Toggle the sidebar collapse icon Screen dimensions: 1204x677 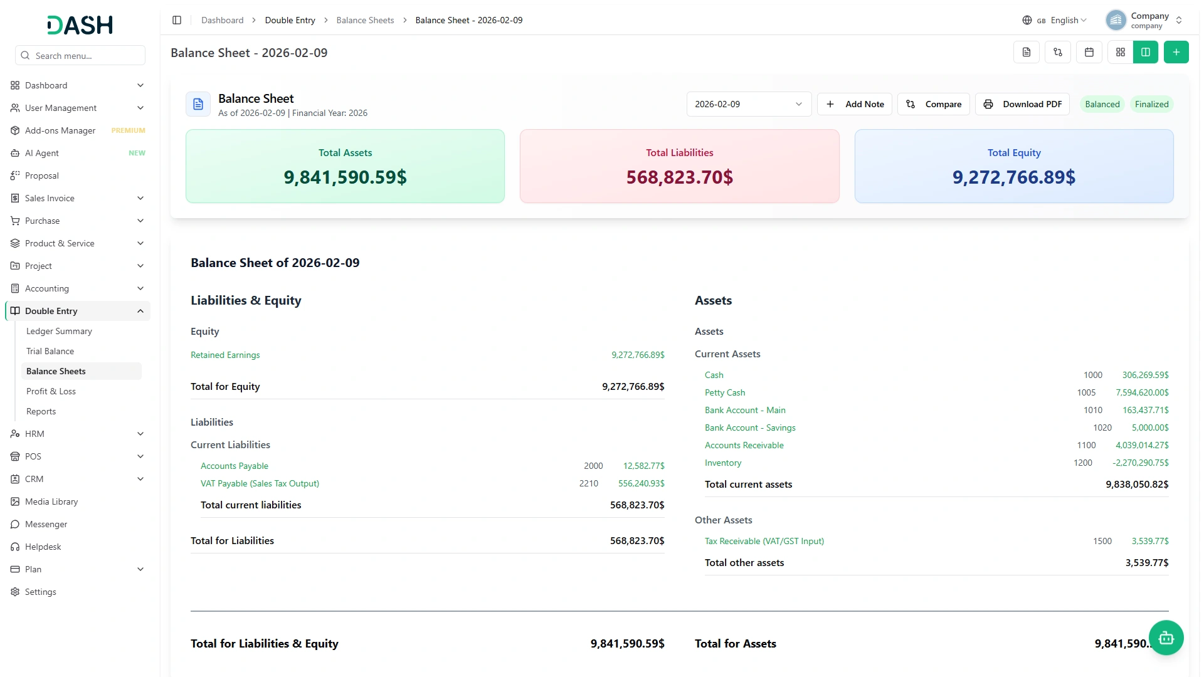point(177,20)
